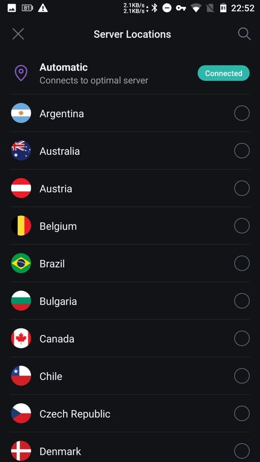Tap the Brazil flag icon

point(21,263)
